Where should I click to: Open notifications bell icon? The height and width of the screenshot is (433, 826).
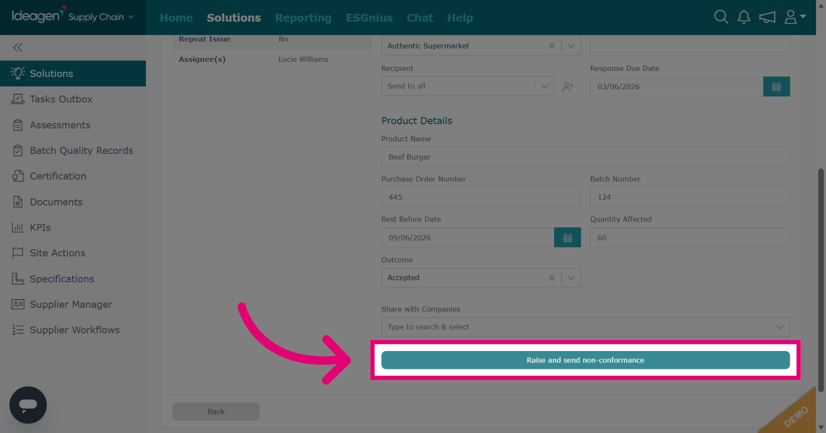pos(744,17)
